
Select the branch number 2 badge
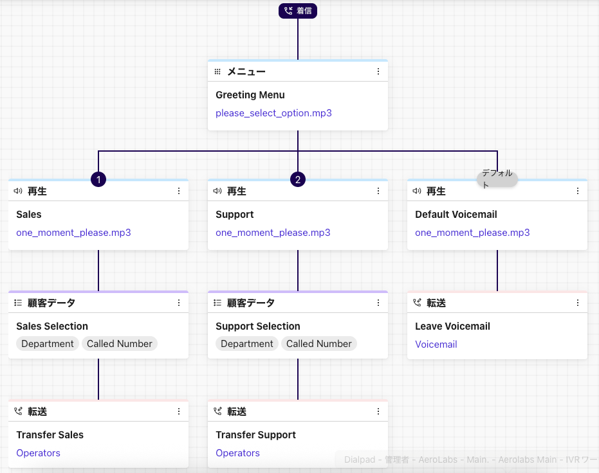(298, 179)
